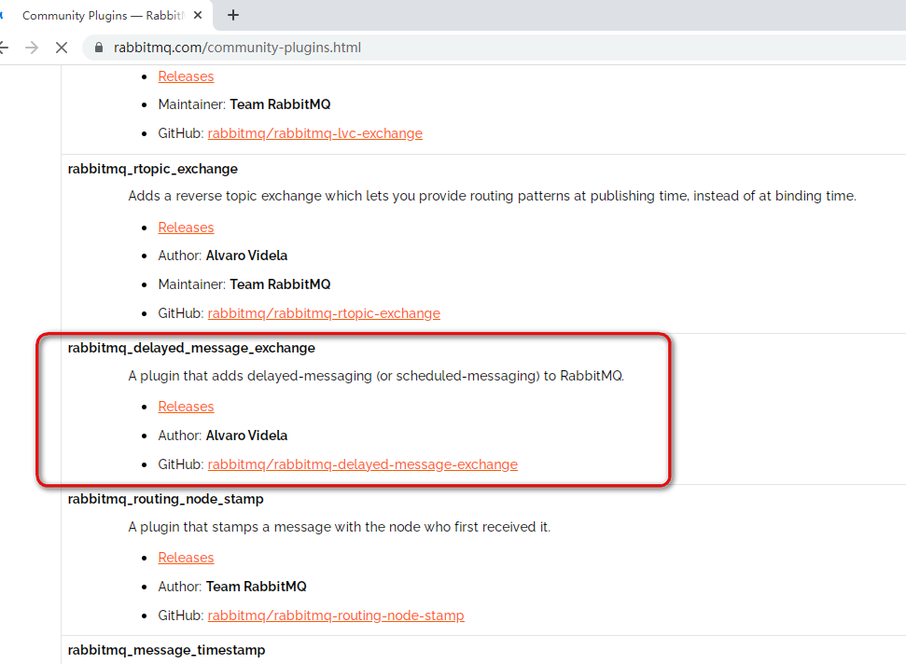Click Maintainer Team RabbitMQ above lvc-exchange GitHub link
This screenshot has width=906, height=664.
[x=244, y=104]
